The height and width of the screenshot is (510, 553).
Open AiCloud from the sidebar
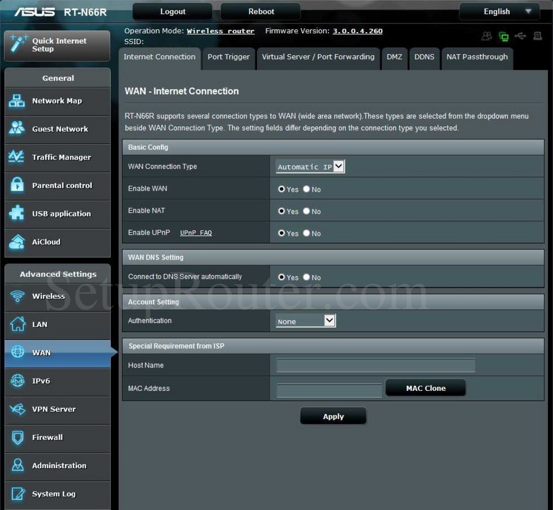click(57, 242)
